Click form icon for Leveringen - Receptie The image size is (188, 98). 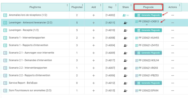point(5,30)
